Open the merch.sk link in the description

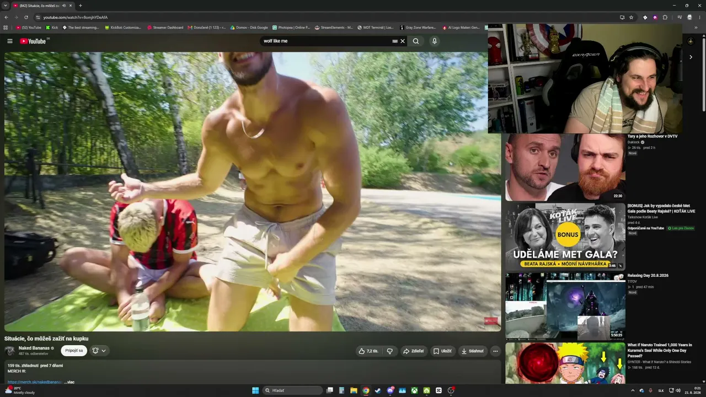tap(35, 382)
